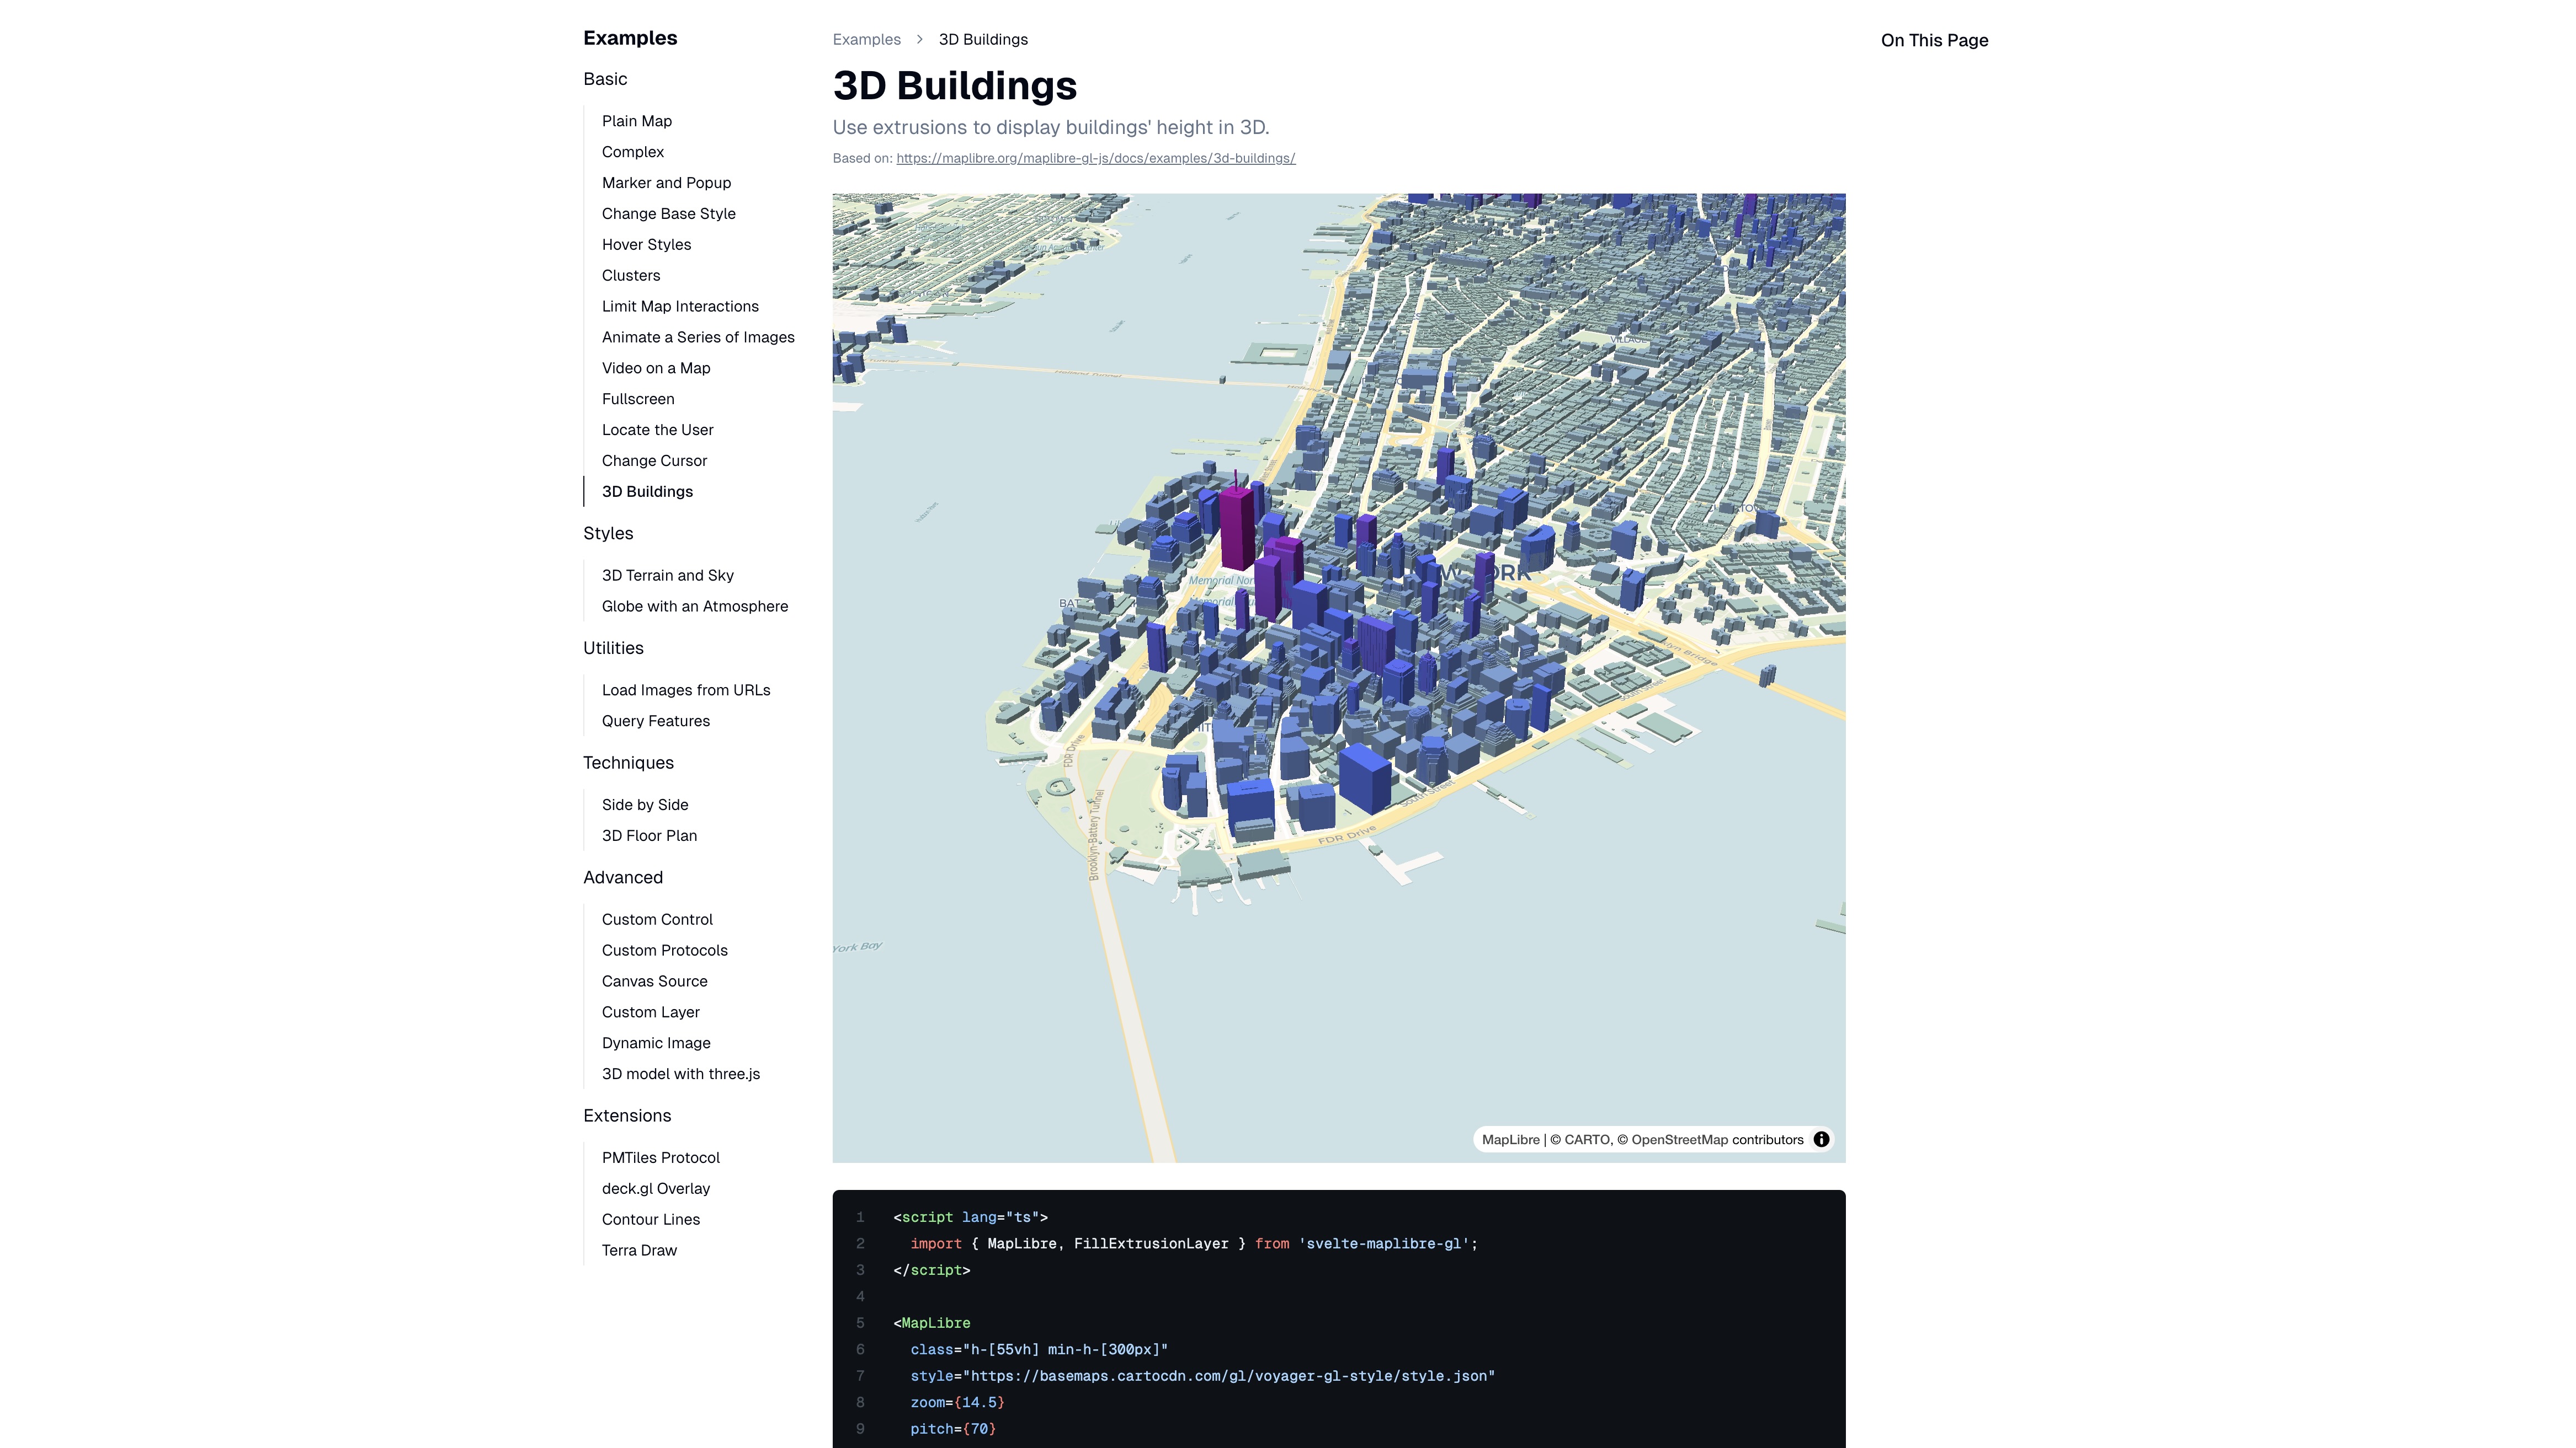Open the Plain Map example
2576x1448 pixels.
[637, 121]
